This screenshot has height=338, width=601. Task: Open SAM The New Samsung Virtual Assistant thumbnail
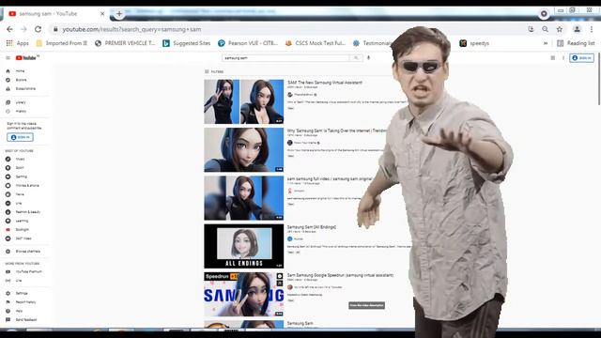click(x=244, y=101)
